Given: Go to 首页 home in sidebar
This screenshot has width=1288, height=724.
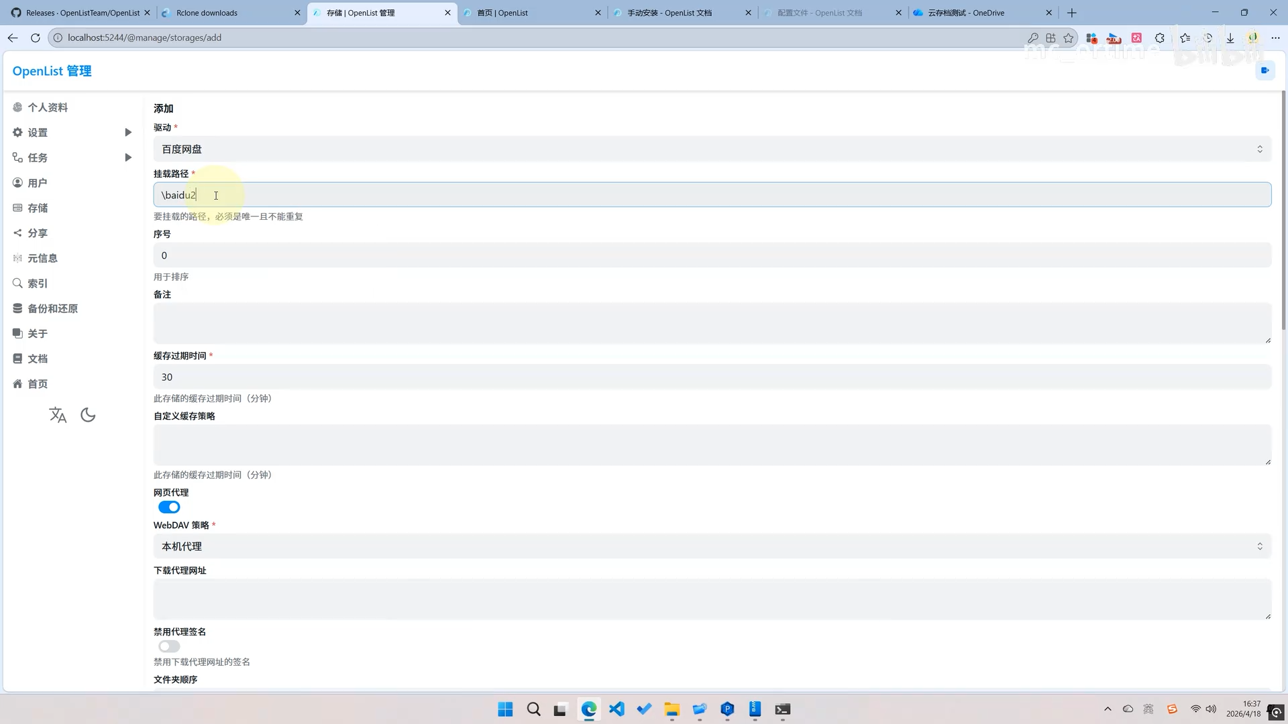Looking at the screenshot, I should (38, 384).
